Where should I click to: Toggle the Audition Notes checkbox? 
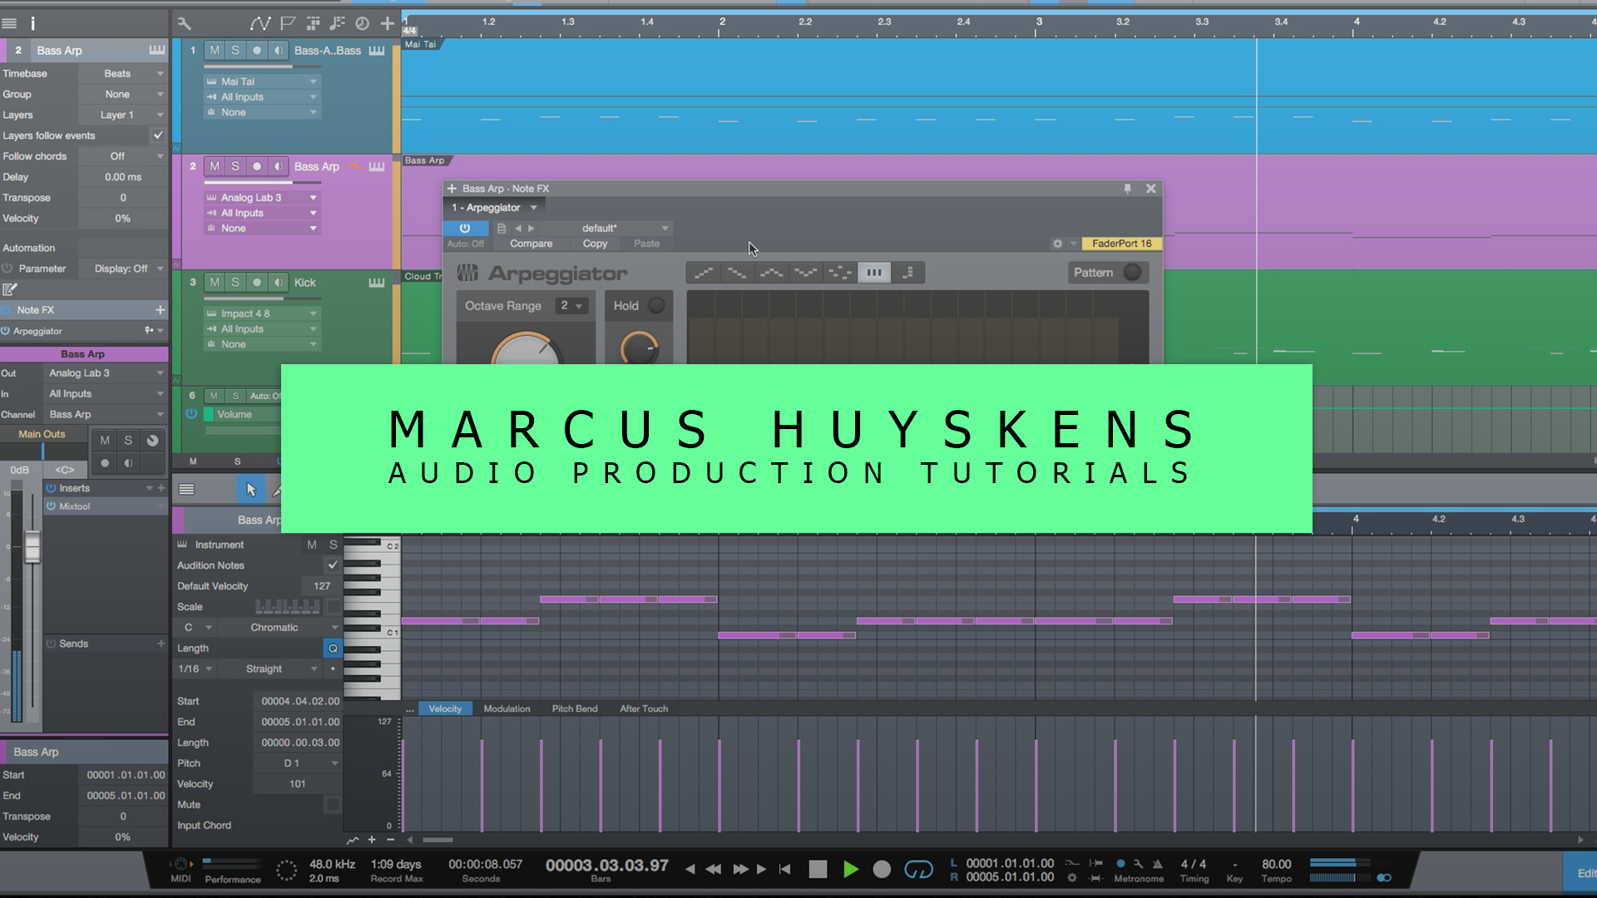click(333, 565)
